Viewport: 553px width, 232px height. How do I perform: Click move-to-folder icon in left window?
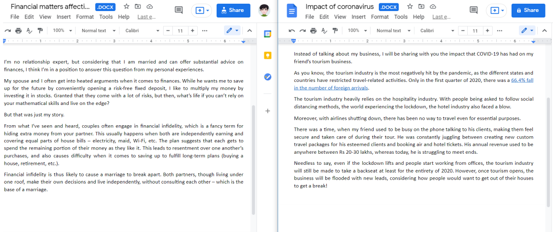(x=138, y=7)
